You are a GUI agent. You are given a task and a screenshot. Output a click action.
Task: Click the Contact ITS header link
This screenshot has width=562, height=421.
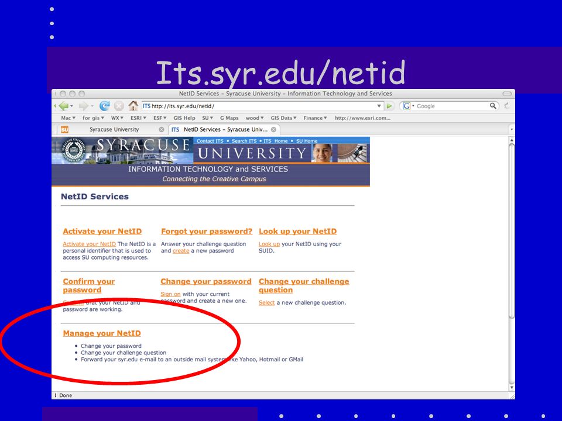pyautogui.click(x=210, y=141)
